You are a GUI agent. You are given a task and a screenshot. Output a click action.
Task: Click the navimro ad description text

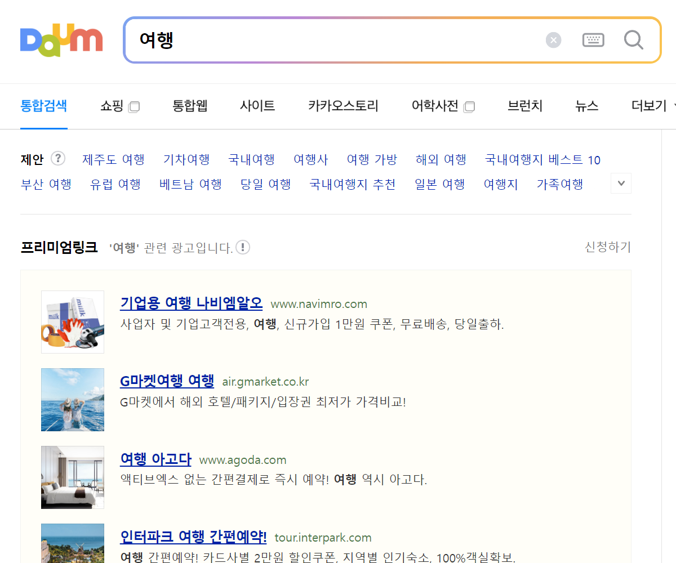click(312, 324)
